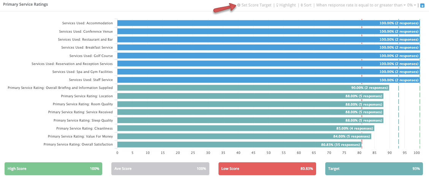This screenshot has height=179, width=429.
Task: Click the Services Used: Golf Course bar
Action: tap(268, 55)
